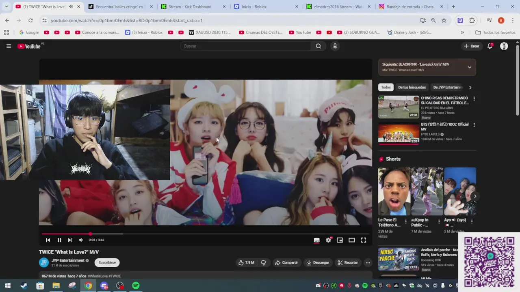Bookmark this page with star icon
This screenshot has width=520, height=292.
point(444,20)
